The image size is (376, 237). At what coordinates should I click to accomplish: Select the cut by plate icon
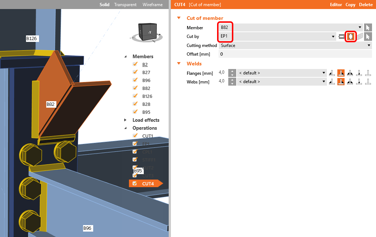coord(351,37)
